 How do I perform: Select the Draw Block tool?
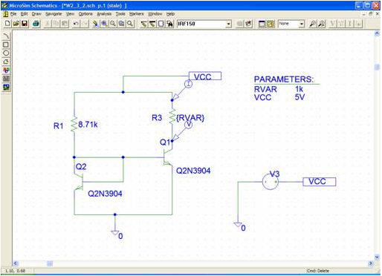(x=161, y=24)
